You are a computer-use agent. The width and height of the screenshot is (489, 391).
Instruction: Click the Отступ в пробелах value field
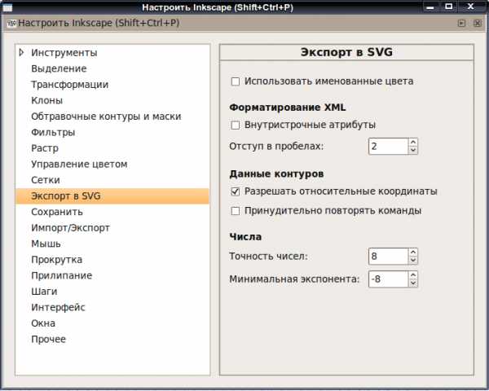[x=388, y=147]
